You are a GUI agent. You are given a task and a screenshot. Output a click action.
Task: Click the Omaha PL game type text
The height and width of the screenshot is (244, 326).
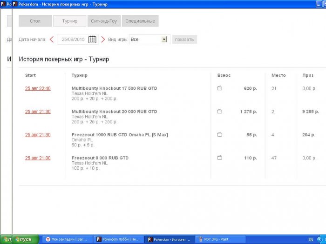click(82, 140)
